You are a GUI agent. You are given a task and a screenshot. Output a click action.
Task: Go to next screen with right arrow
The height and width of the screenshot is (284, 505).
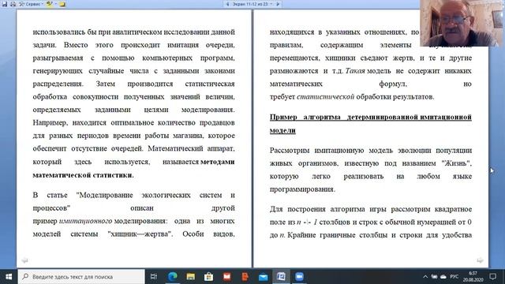click(278, 4)
